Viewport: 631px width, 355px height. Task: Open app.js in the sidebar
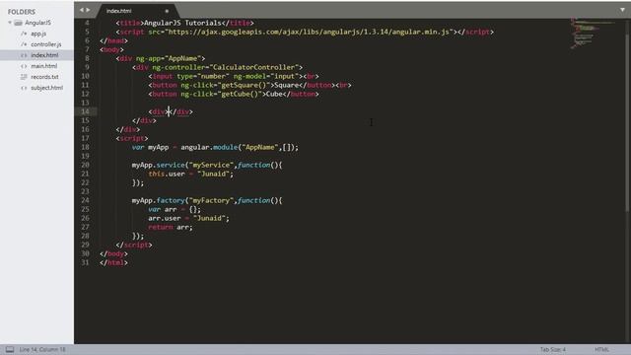(x=38, y=34)
